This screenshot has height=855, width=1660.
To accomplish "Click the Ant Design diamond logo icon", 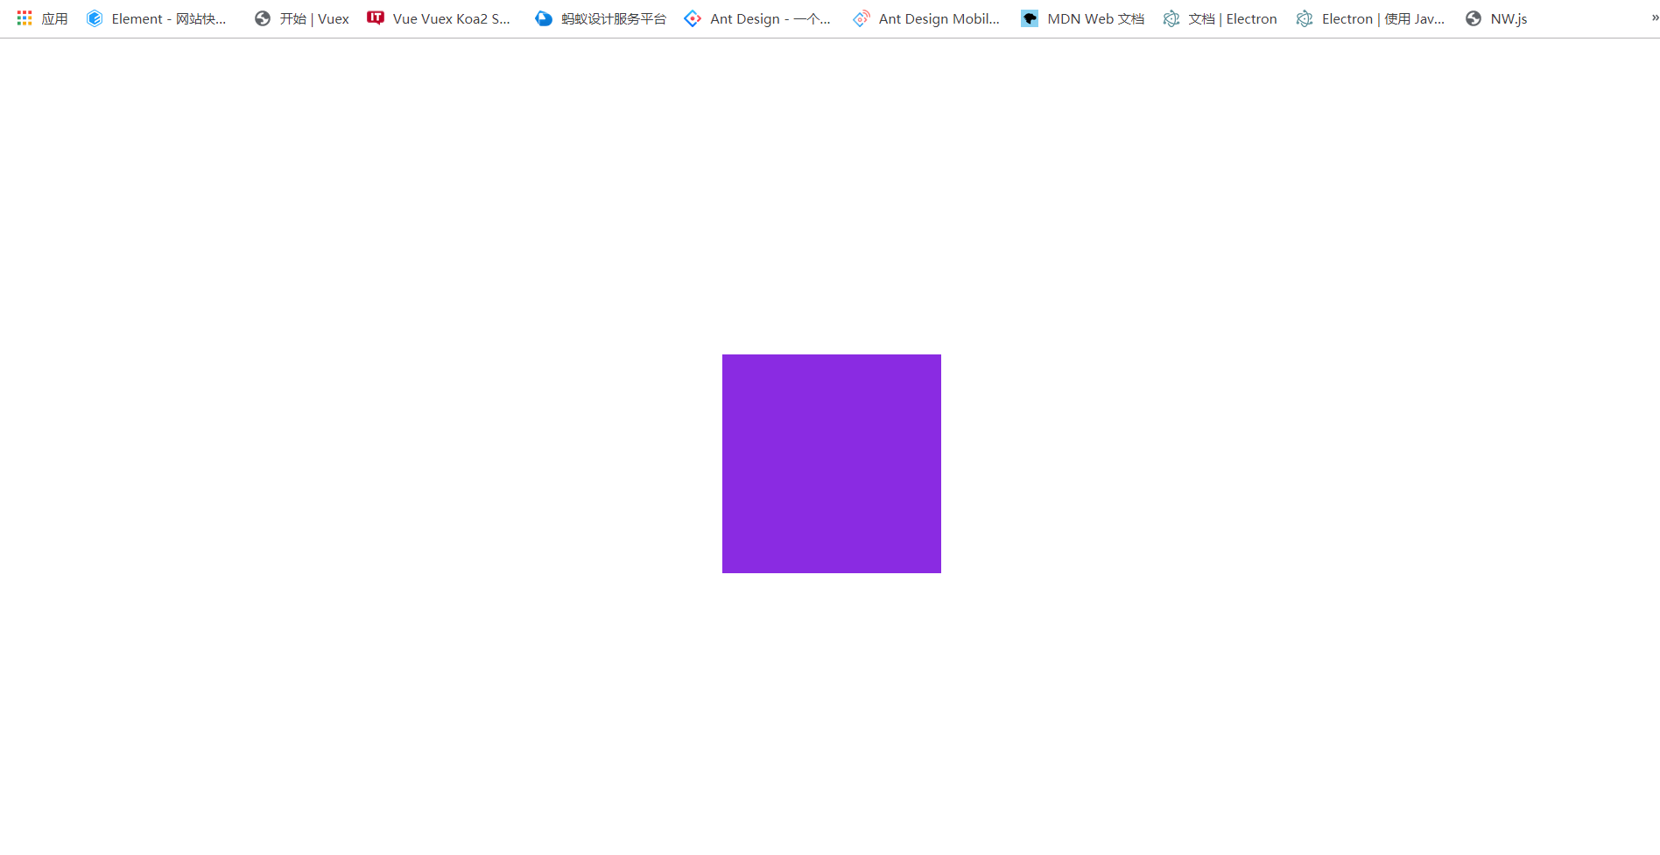I will tap(693, 18).
